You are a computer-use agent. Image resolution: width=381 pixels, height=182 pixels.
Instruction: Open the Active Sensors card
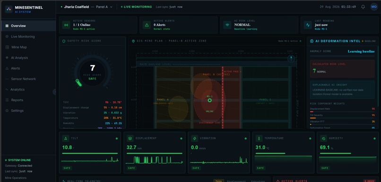point(98,25)
